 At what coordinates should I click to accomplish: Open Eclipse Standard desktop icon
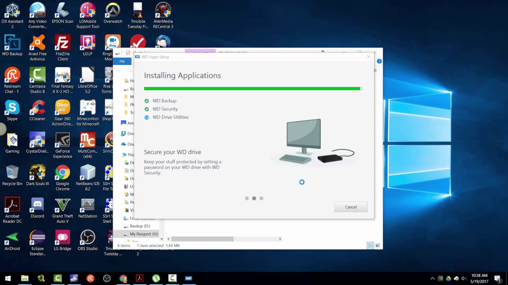(x=37, y=243)
